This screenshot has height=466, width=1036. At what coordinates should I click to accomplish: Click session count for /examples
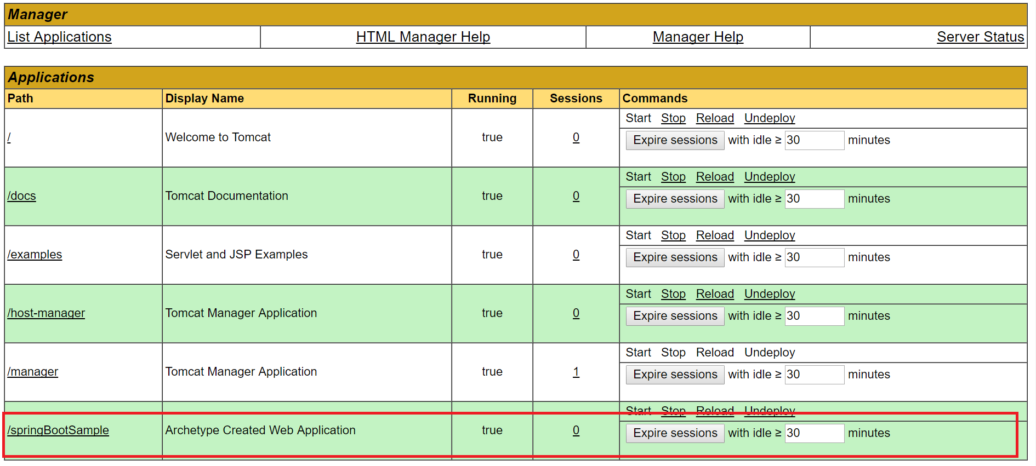coord(576,255)
